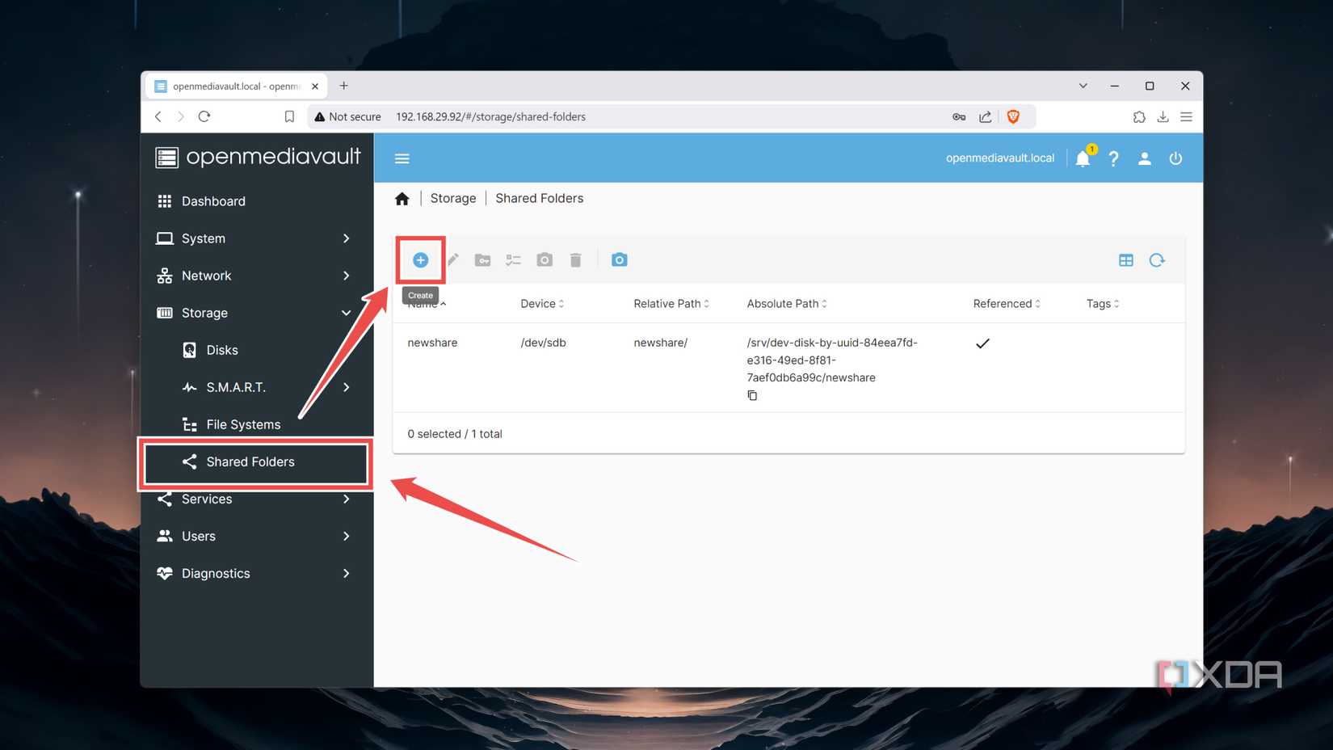Open the table columns layout icon
Screen dimensions: 1333x750
(1125, 260)
